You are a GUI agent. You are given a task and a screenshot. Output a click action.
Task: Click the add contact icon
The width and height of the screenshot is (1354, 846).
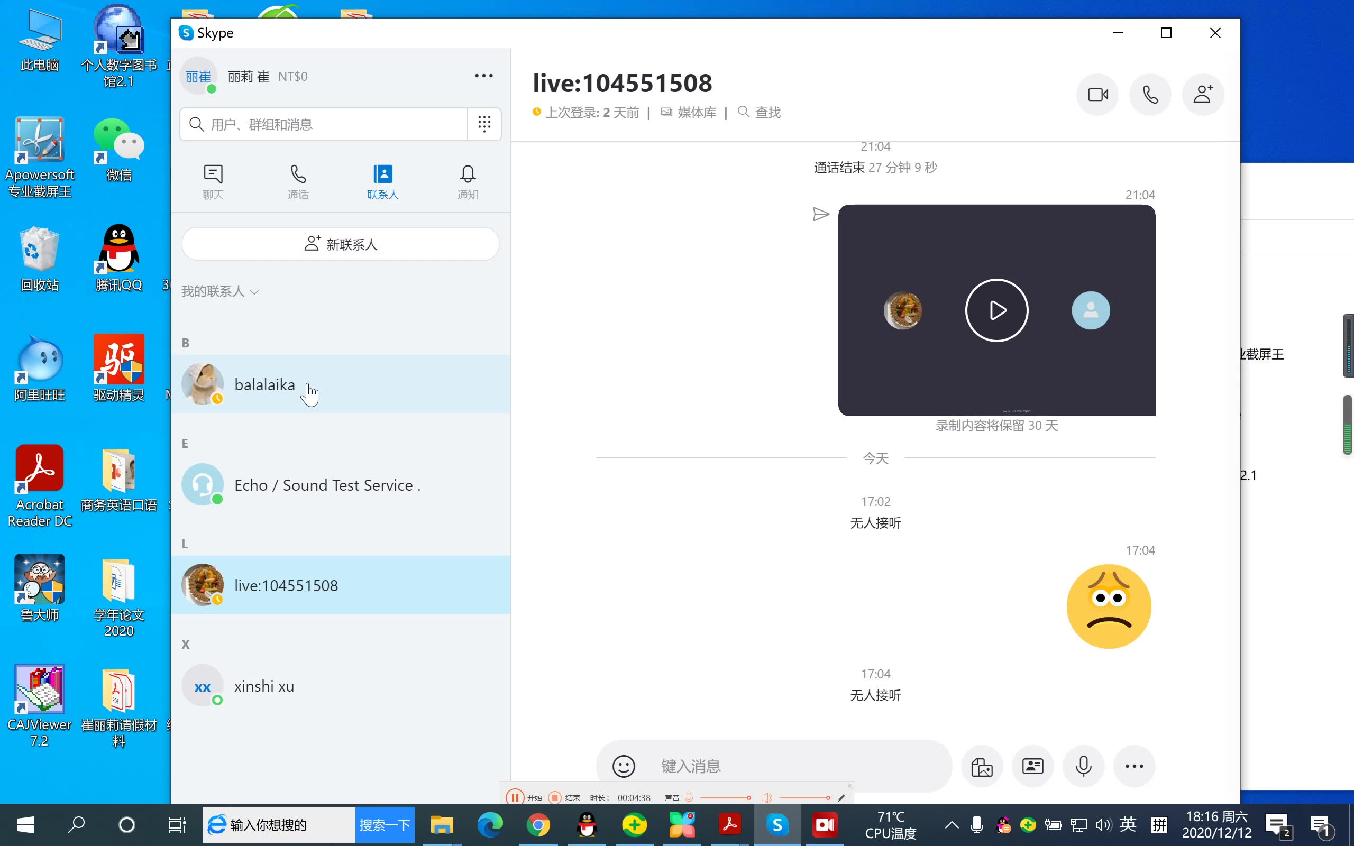tap(1202, 94)
